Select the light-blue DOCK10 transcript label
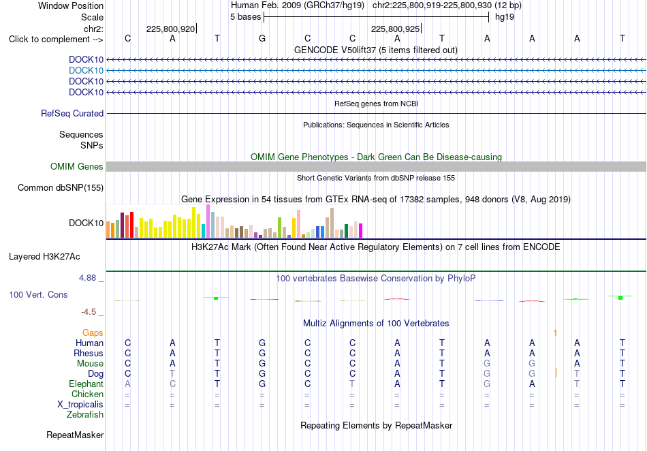The width and height of the screenshot is (647, 451). coord(86,71)
